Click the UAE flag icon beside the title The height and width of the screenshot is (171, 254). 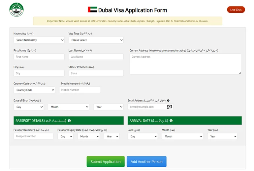92,10
